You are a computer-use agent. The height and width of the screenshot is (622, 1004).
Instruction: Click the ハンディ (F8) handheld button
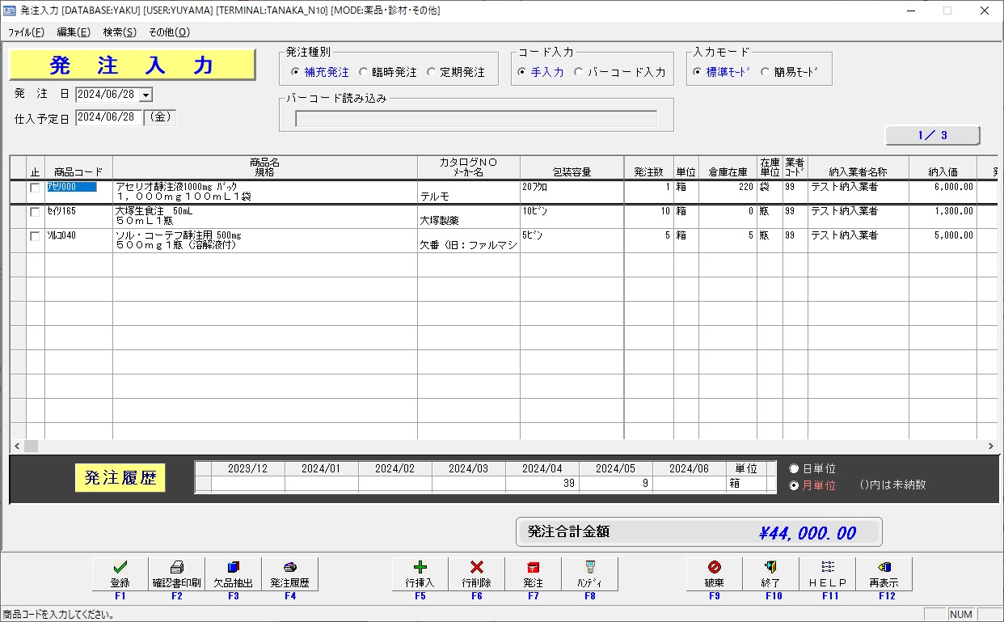[x=589, y=574]
